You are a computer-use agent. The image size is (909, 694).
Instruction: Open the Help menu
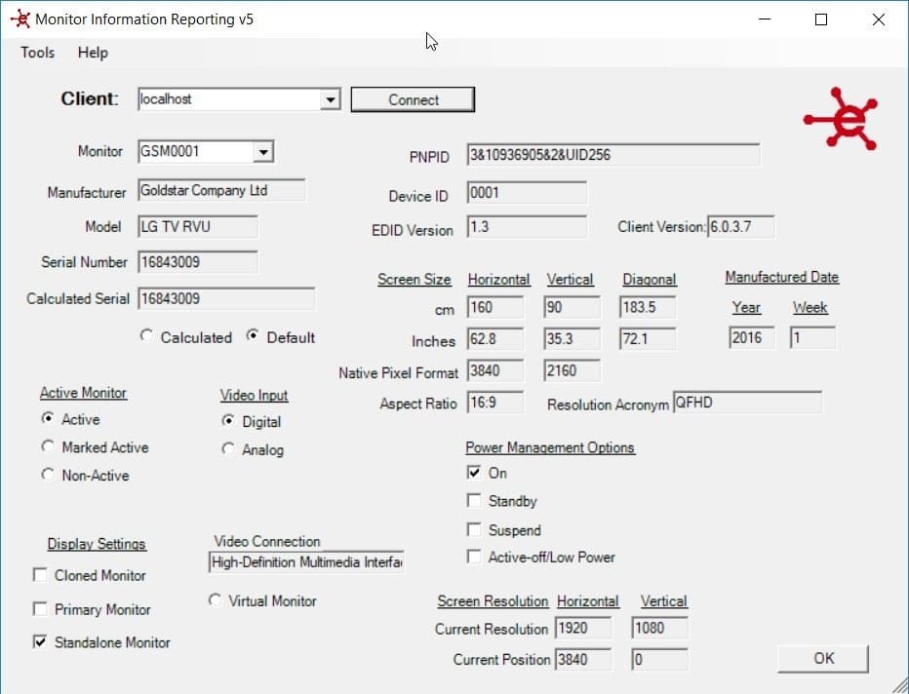click(x=93, y=53)
